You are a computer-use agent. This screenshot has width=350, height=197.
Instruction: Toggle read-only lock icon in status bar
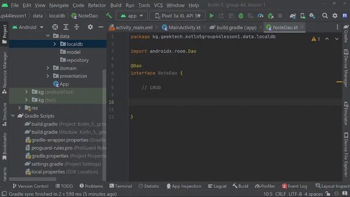(328, 194)
